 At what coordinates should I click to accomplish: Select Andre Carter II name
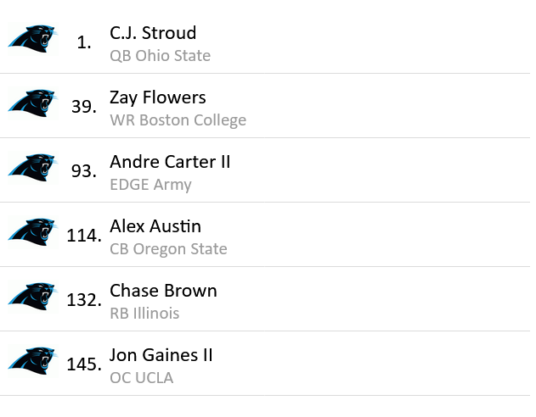[170, 162]
